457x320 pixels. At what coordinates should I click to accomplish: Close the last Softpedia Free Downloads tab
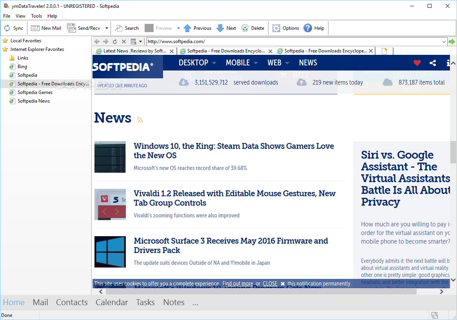pyautogui.click(x=371, y=51)
